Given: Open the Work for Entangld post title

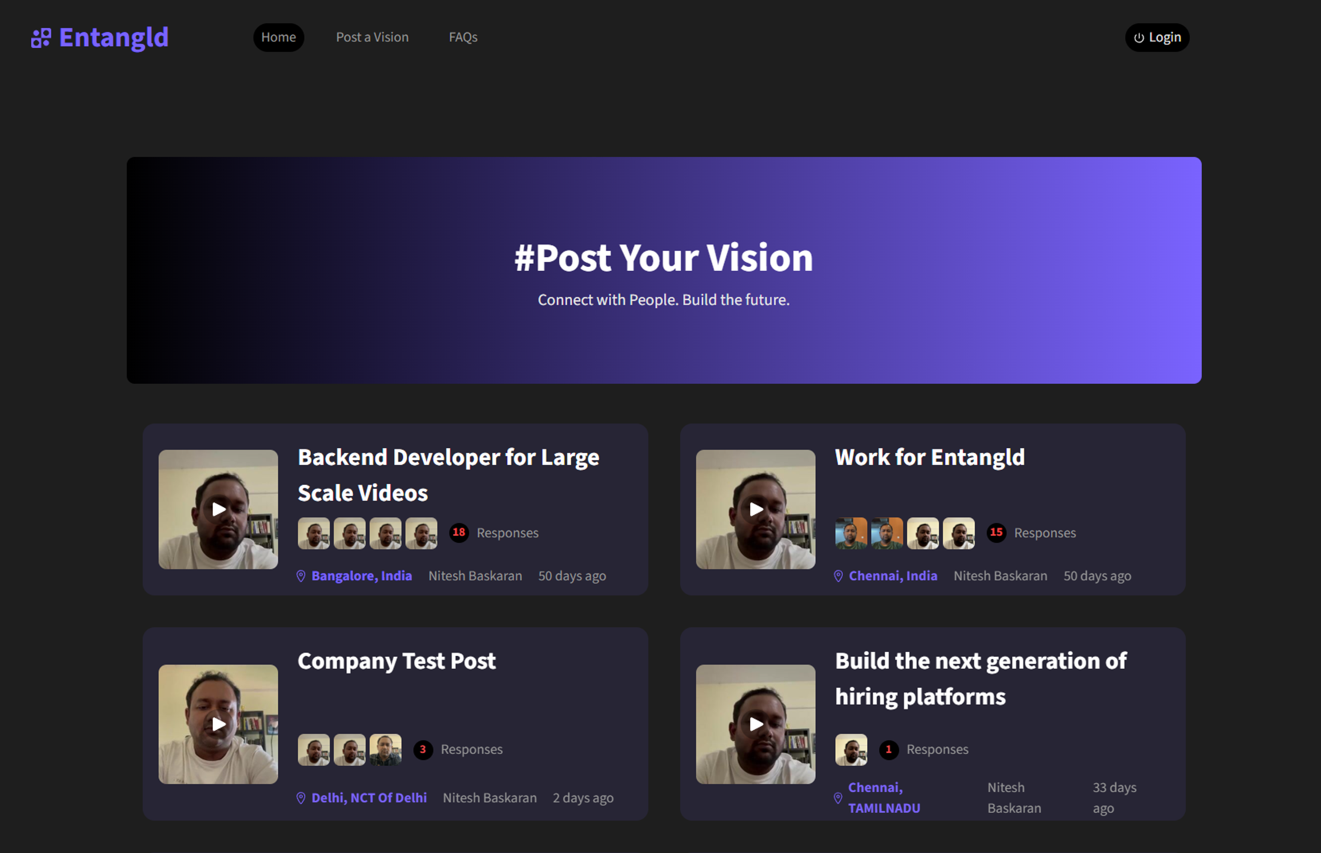Looking at the screenshot, I should click(x=930, y=458).
